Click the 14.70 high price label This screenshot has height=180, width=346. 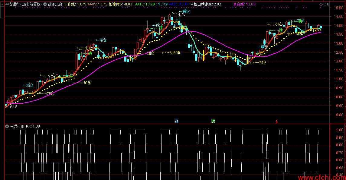tap(181, 14)
